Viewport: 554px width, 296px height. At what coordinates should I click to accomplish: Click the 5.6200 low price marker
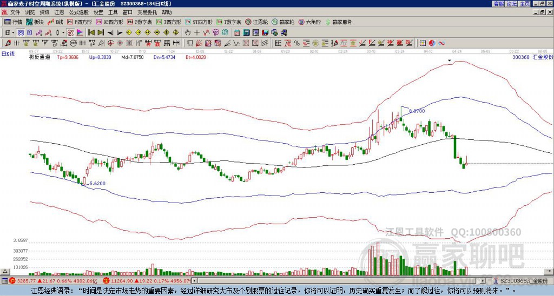[x=97, y=184]
